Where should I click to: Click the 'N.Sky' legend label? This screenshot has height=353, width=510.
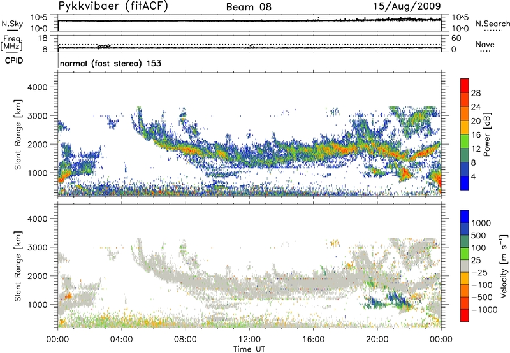pos(12,24)
